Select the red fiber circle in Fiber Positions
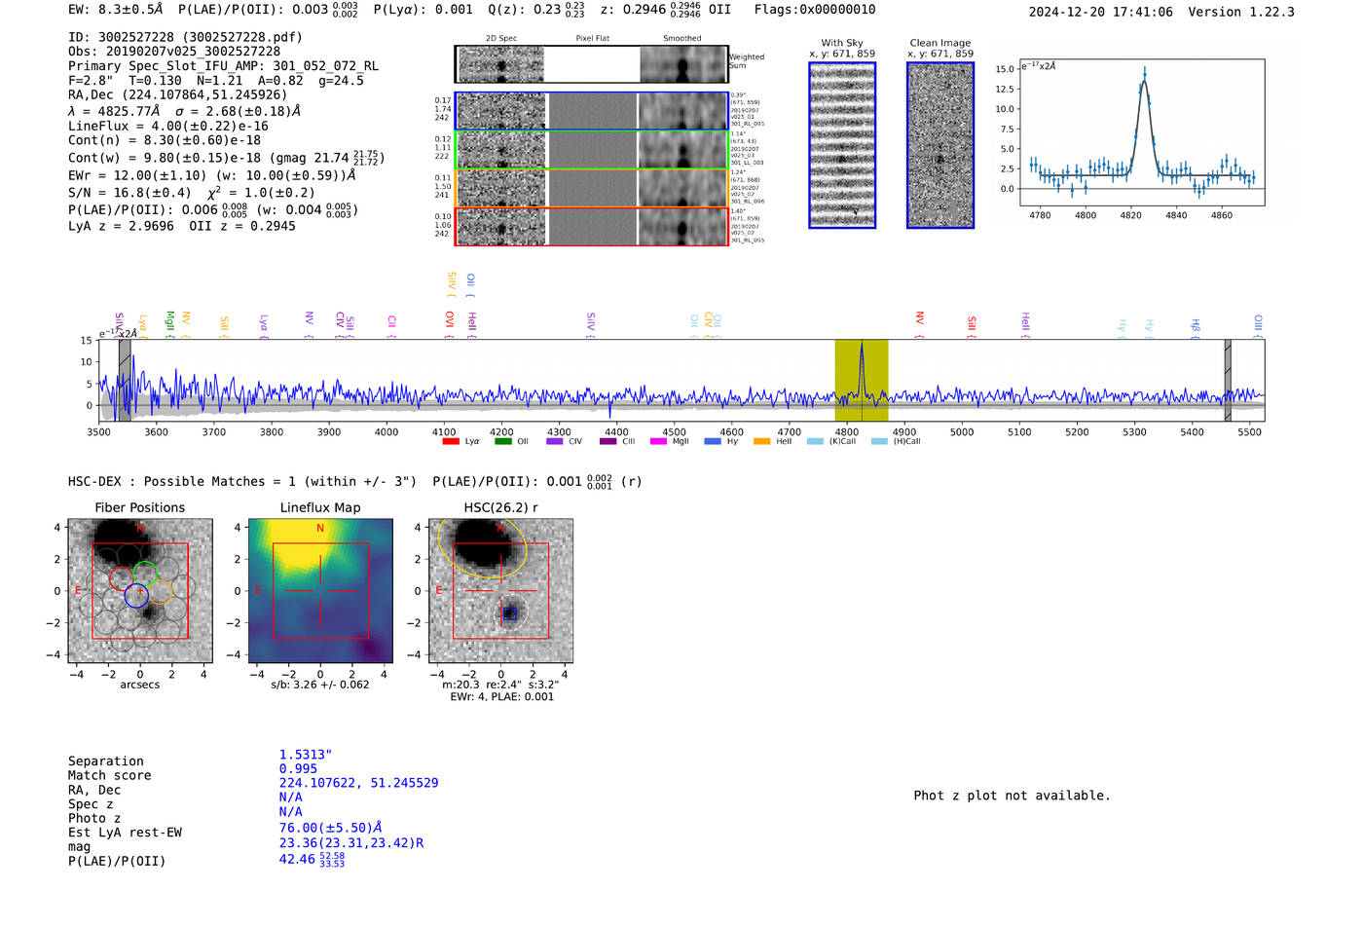 pyautogui.click(x=122, y=578)
